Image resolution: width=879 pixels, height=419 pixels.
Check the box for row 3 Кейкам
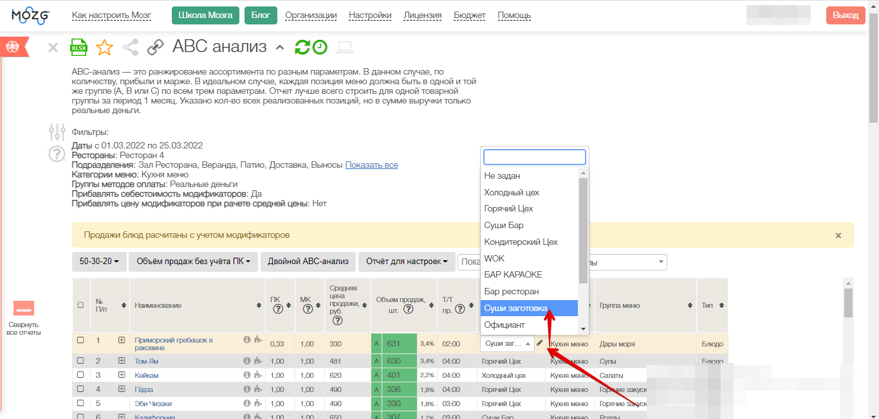pyautogui.click(x=80, y=375)
